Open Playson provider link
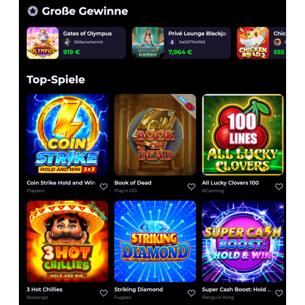Screen dimensions: 305x305 coord(35,191)
